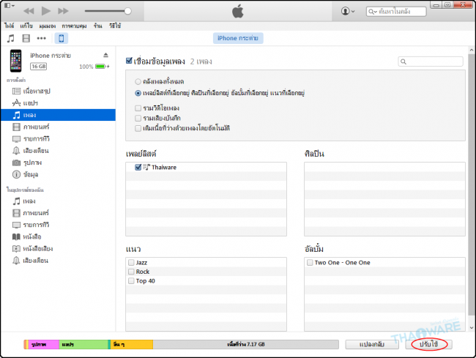The height and width of the screenshot is (358, 476).
Task: Enable auto-fill free space with songs checkbox
Action: pos(138,128)
